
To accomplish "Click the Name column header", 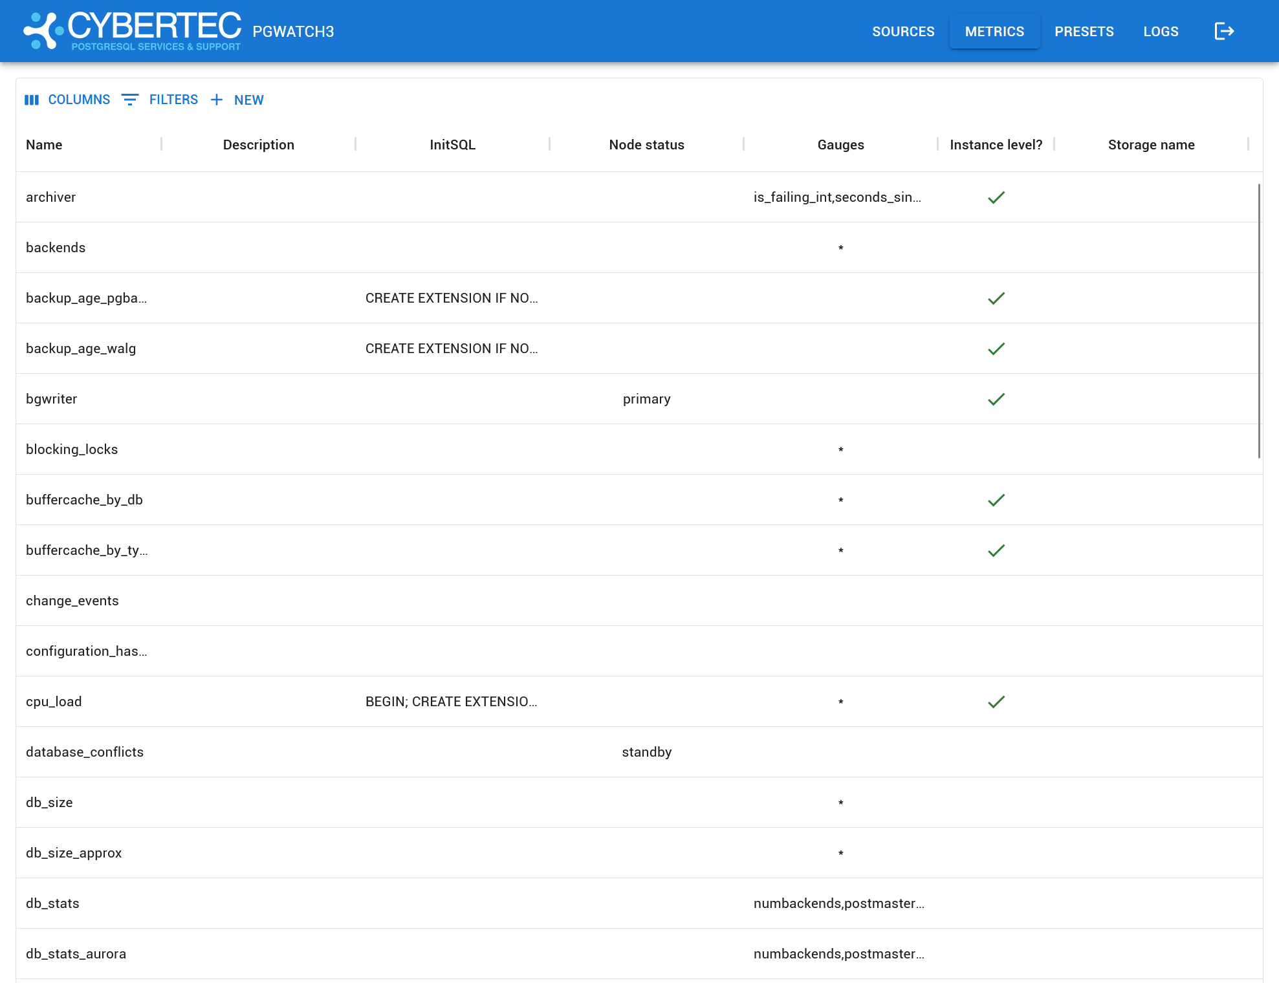I will (x=44, y=145).
